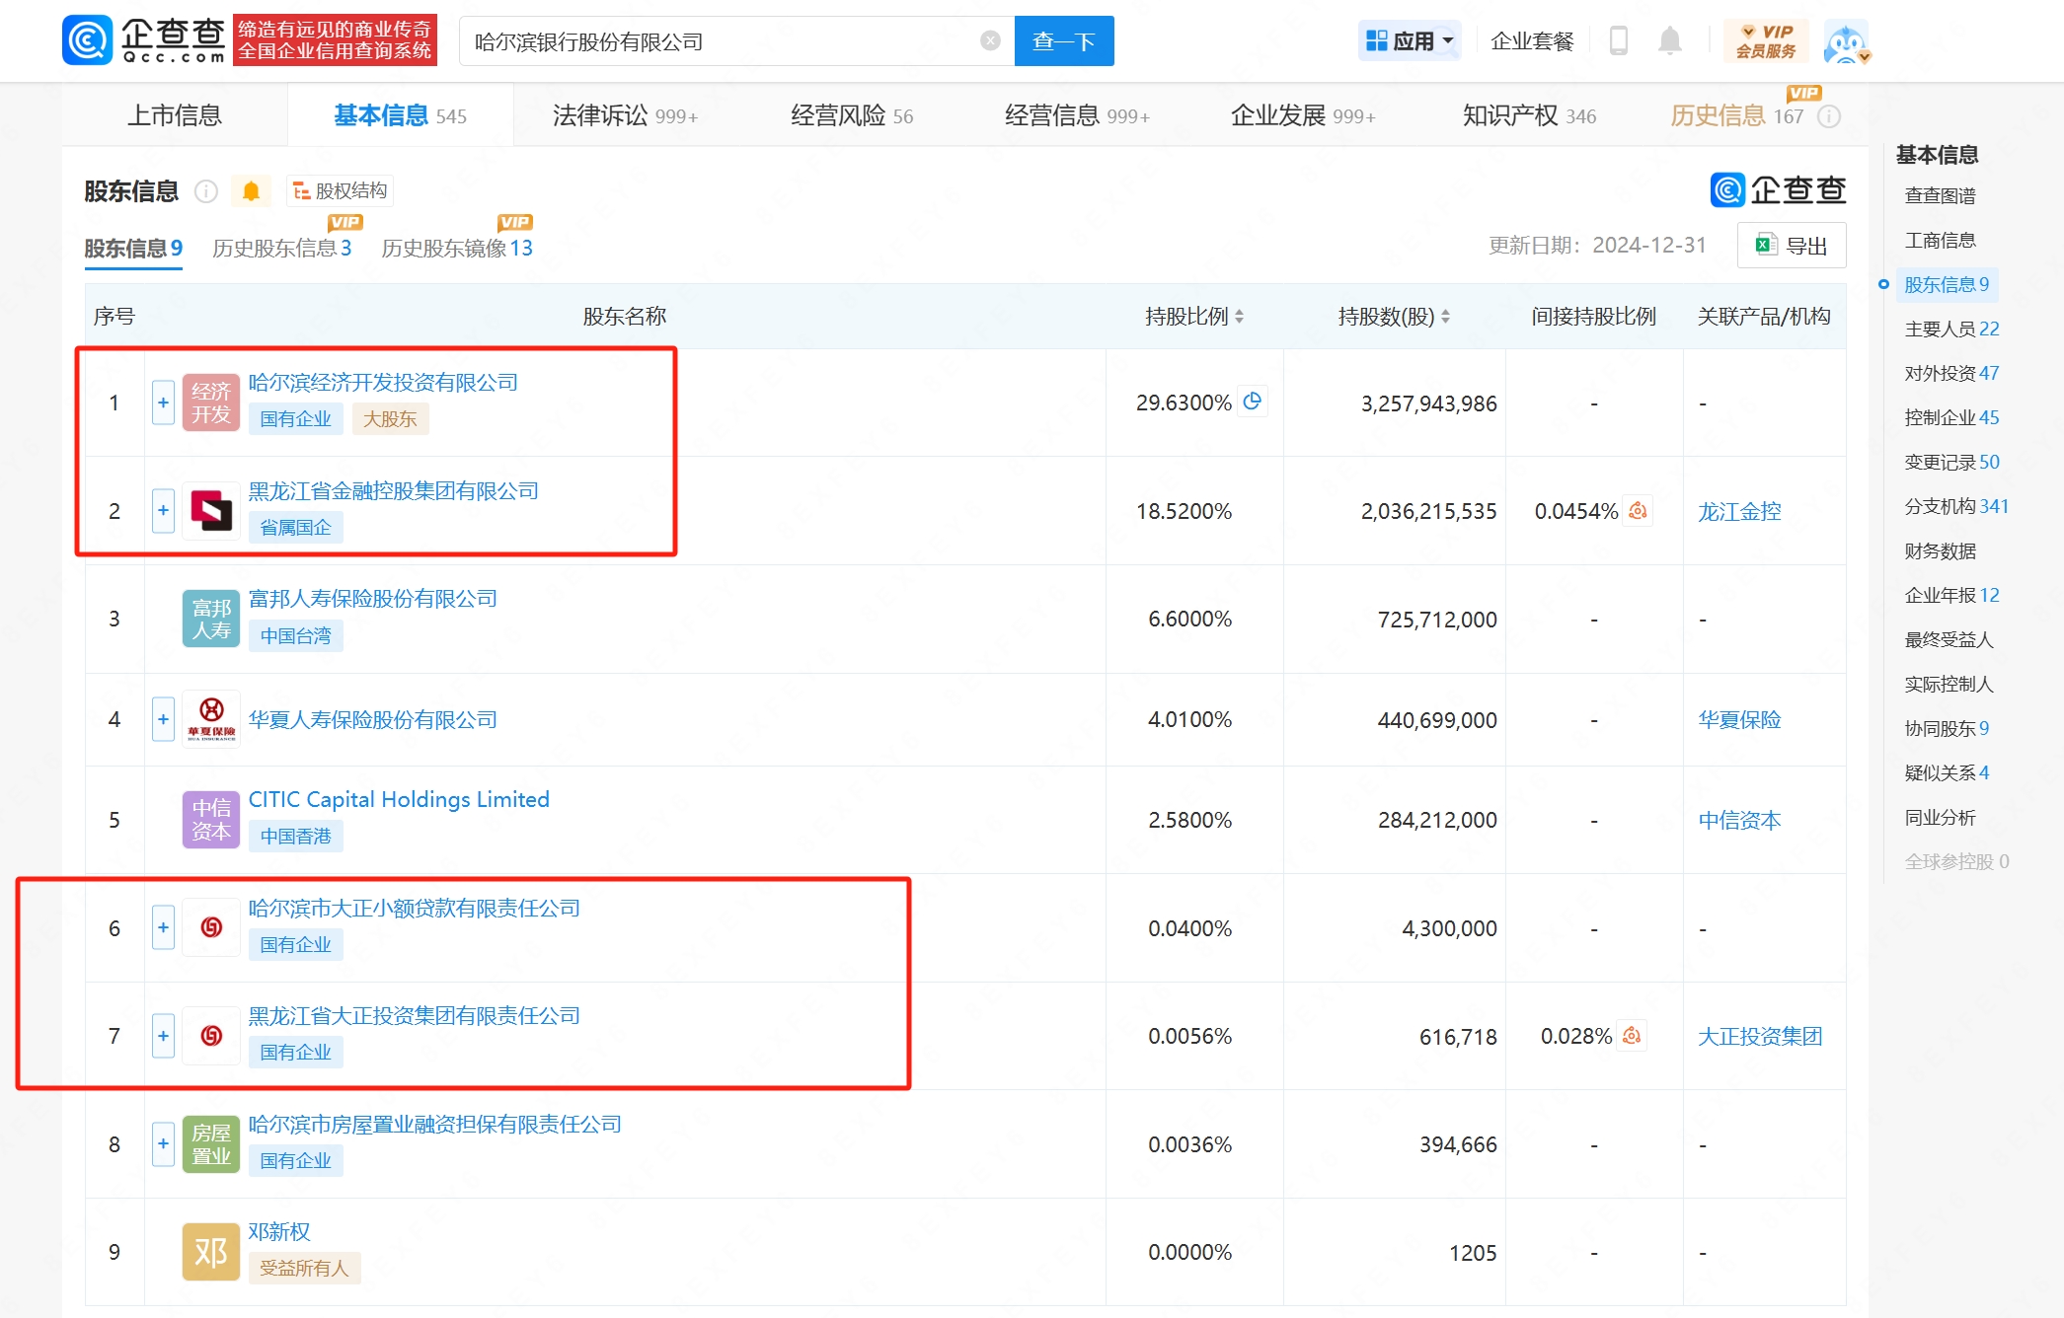This screenshot has height=1318, width=2064.
Task: Click the info icon beside 股东信息 heading
Action: pos(205,191)
